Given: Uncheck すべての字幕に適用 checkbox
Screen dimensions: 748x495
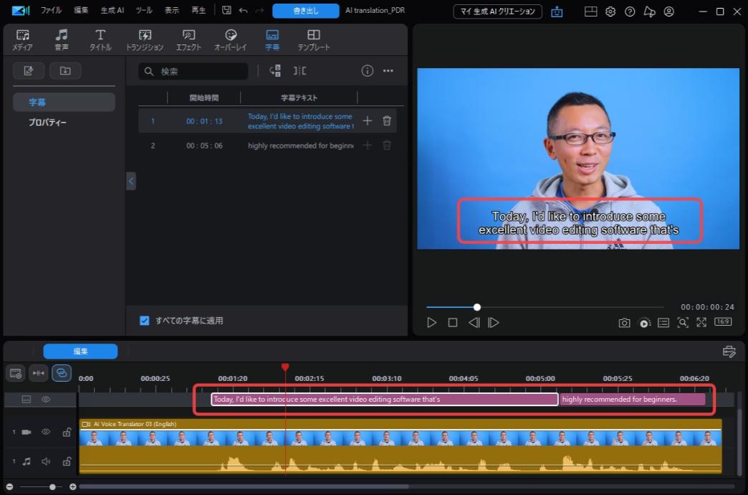Looking at the screenshot, I should point(144,320).
